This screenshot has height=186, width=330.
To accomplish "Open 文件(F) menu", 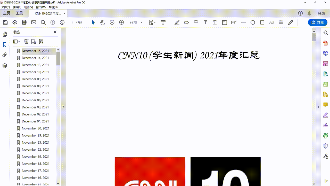I will pyautogui.click(x=6, y=7).
